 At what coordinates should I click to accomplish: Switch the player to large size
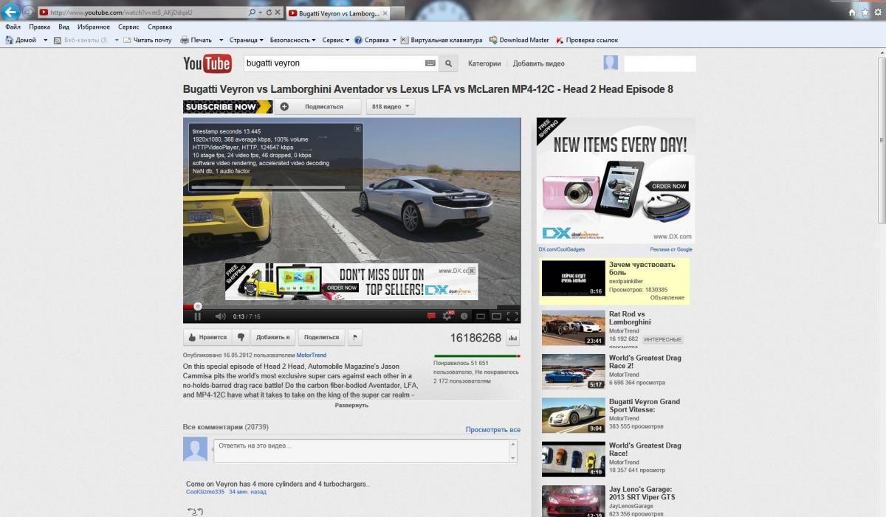point(496,316)
